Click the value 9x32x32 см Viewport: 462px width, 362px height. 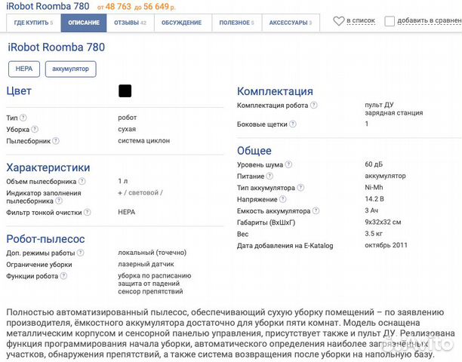tap(383, 222)
